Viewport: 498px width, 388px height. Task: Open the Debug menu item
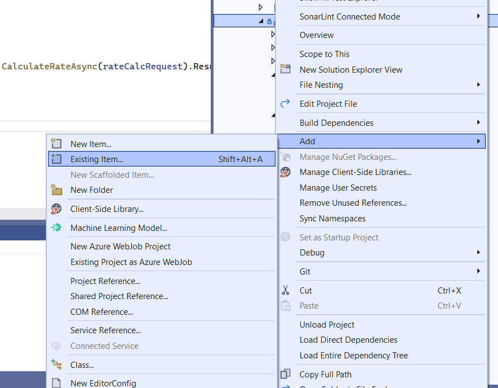point(382,253)
